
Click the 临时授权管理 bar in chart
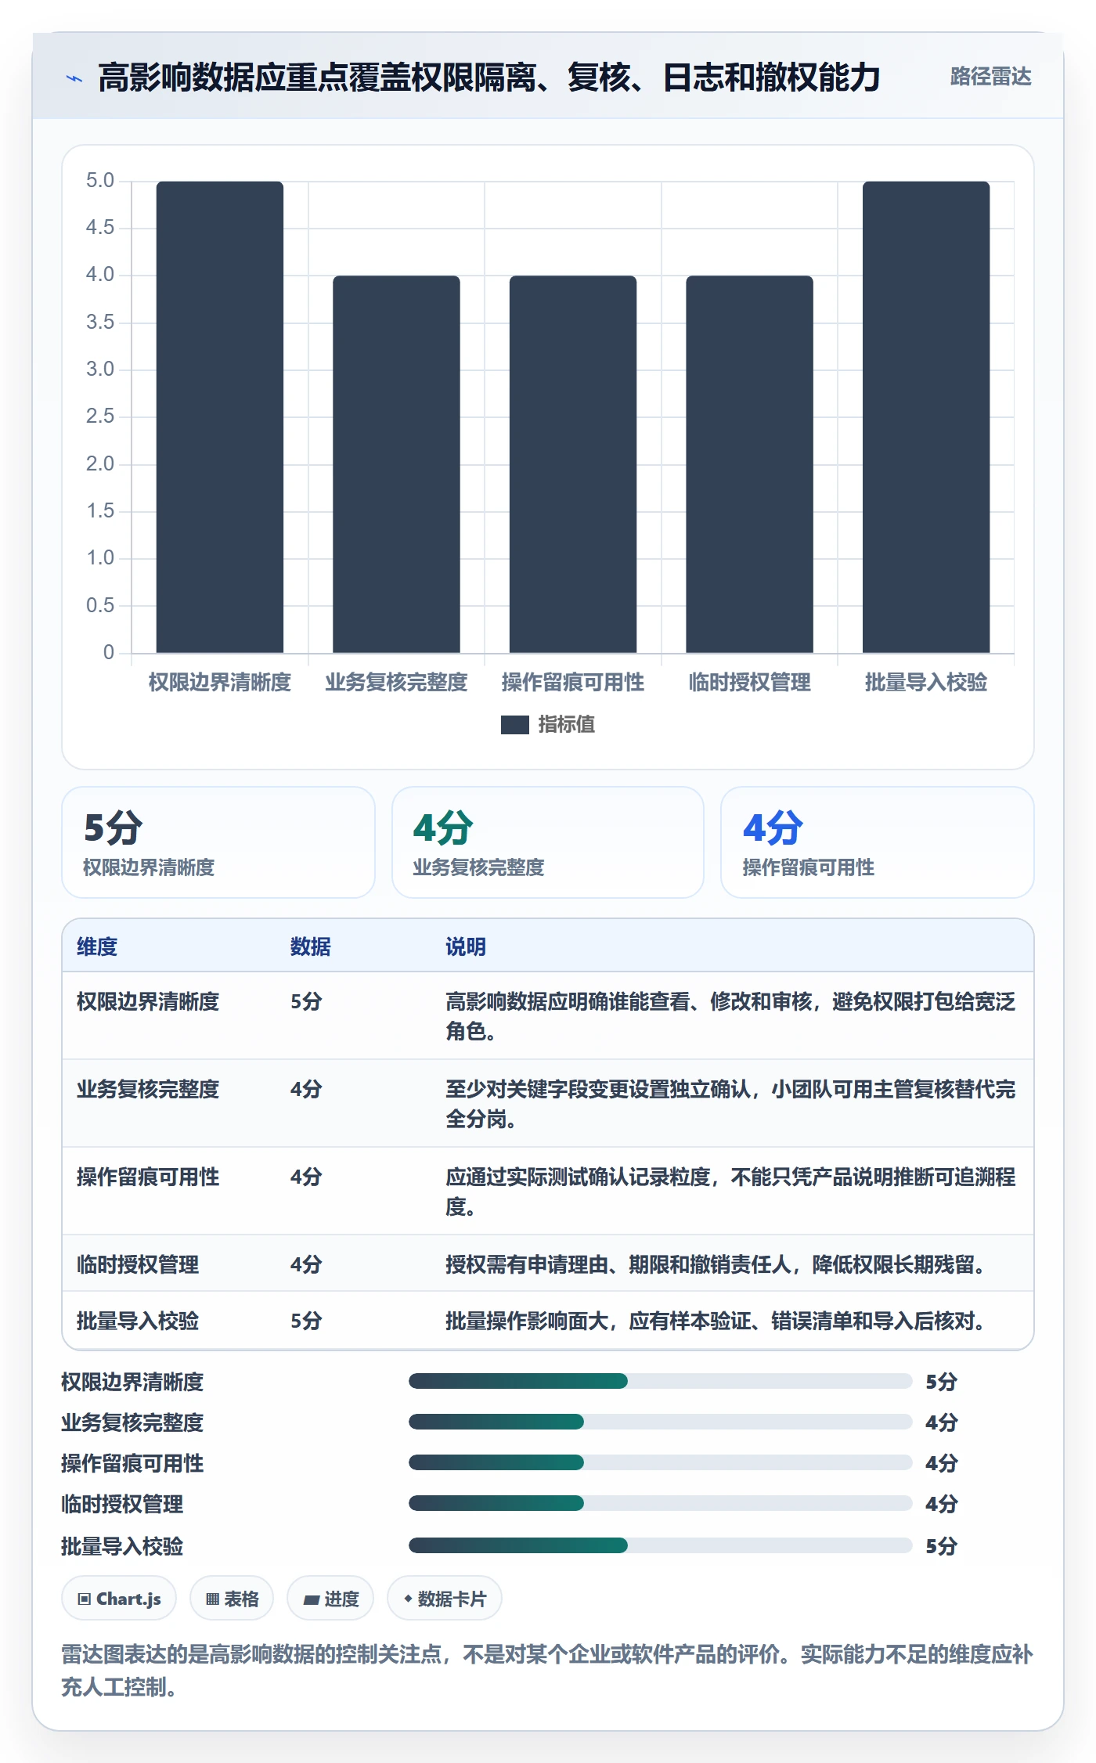coord(749,464)
